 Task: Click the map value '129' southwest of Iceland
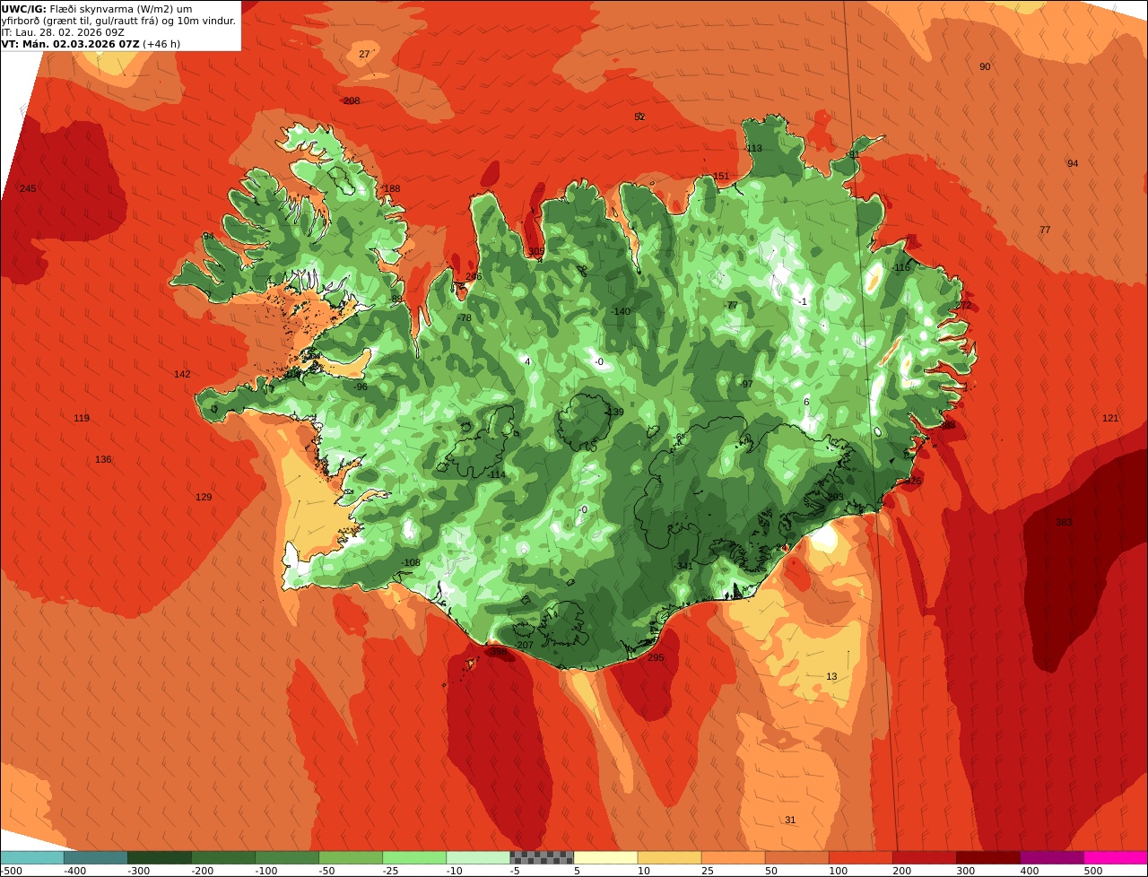(x=204, y=497)
